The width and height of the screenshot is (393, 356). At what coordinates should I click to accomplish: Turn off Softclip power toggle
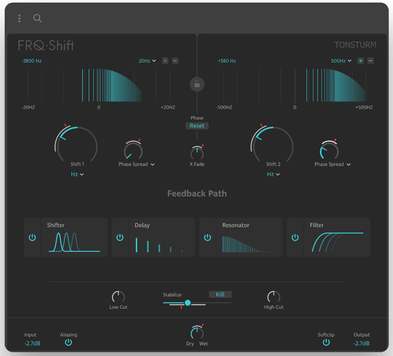pyautogui.click(x=326, y=342)
